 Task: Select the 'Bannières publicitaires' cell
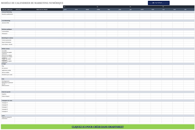pos(8,14)
